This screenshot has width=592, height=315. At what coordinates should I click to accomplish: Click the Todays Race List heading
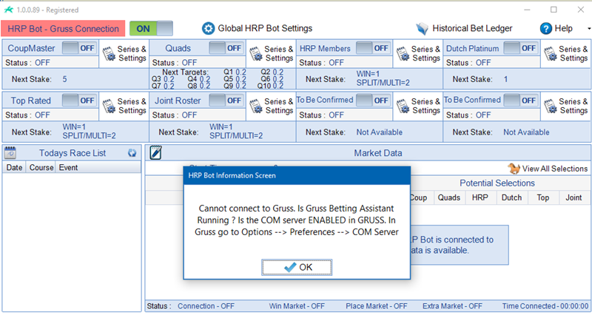coord(73,153)
